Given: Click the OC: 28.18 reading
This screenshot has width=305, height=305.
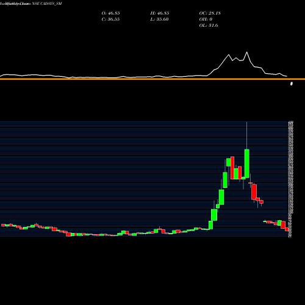Looking at the screenshot, I should 210,13.
